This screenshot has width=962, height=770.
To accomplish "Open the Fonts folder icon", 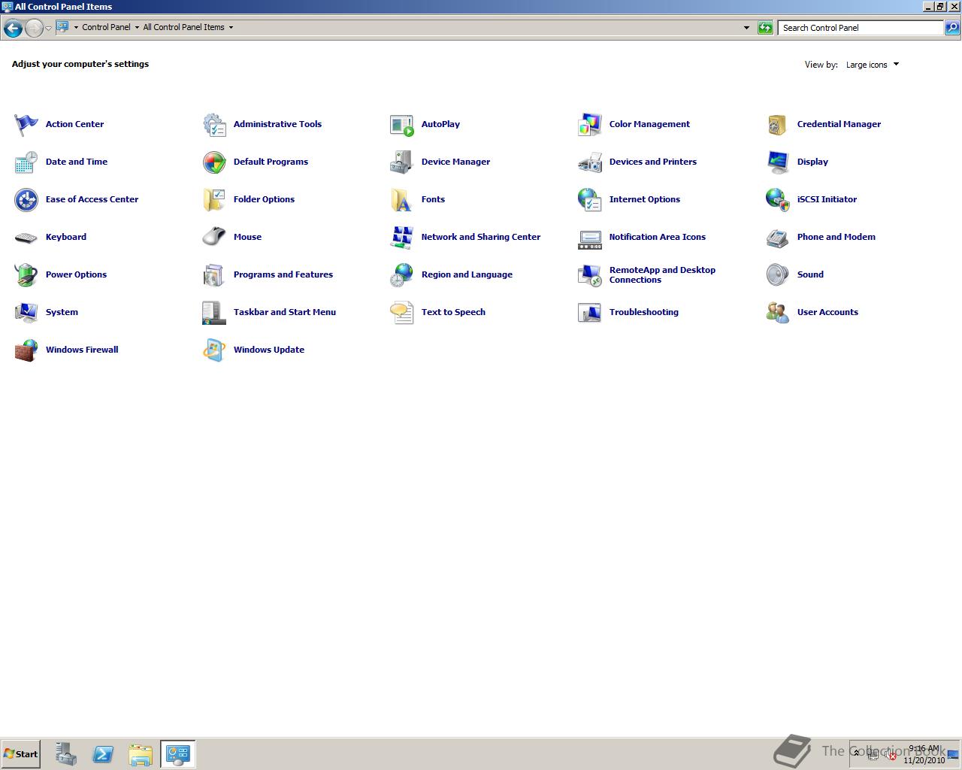I will tap(402, 199).
